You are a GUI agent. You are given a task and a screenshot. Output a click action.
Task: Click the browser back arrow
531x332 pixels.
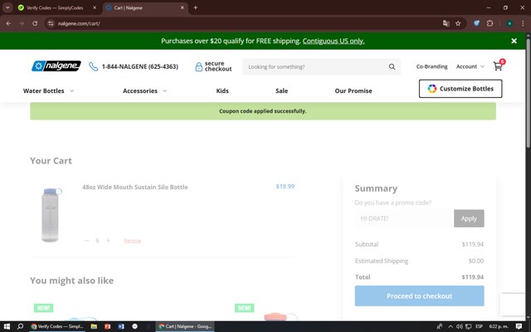[8, 23]
